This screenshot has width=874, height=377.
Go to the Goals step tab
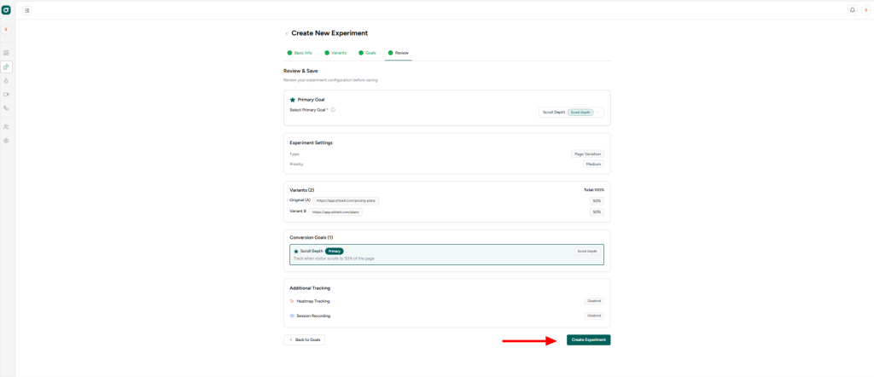coord(367,53)
